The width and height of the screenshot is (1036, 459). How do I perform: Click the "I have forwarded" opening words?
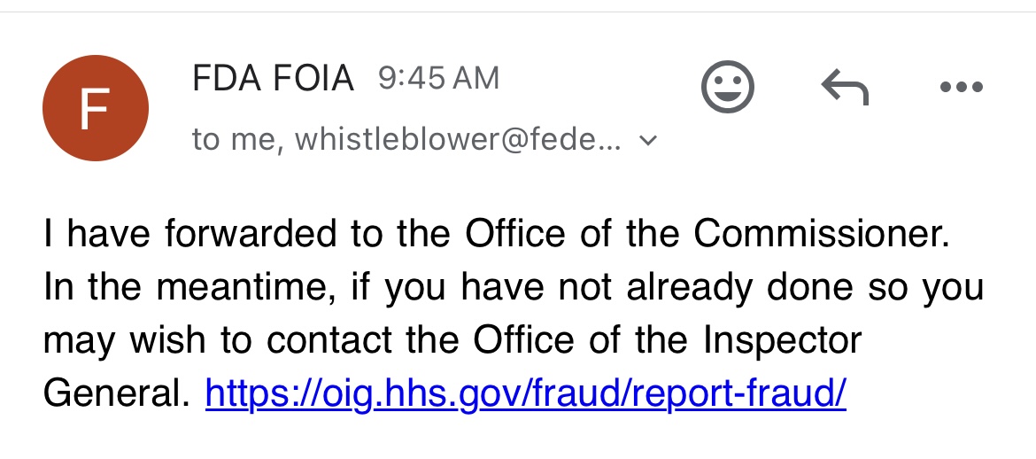coord(190,234)
